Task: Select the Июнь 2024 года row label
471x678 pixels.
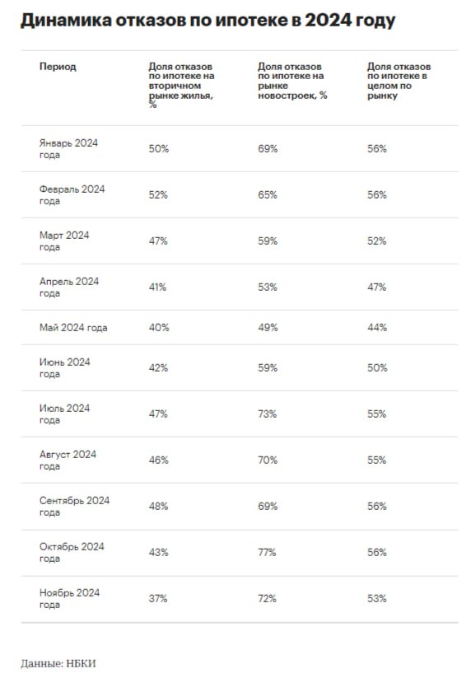Action: point(65,368)
